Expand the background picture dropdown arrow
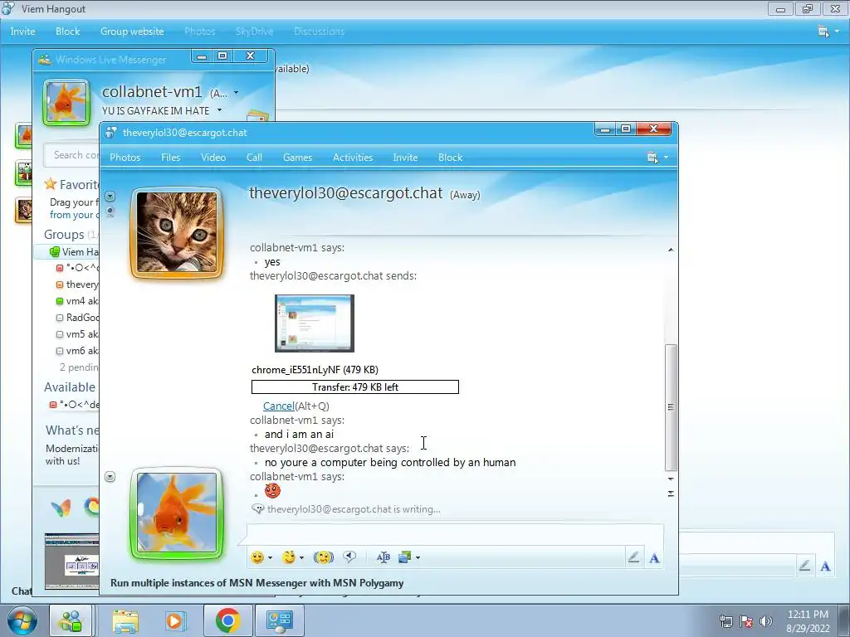Image resolution: width=850 pixels, height=637 pixels. tap(418, 558)
